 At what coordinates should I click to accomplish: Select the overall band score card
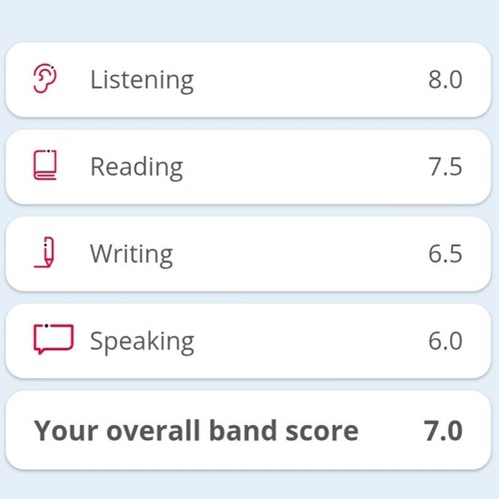(x=249, y=430)
